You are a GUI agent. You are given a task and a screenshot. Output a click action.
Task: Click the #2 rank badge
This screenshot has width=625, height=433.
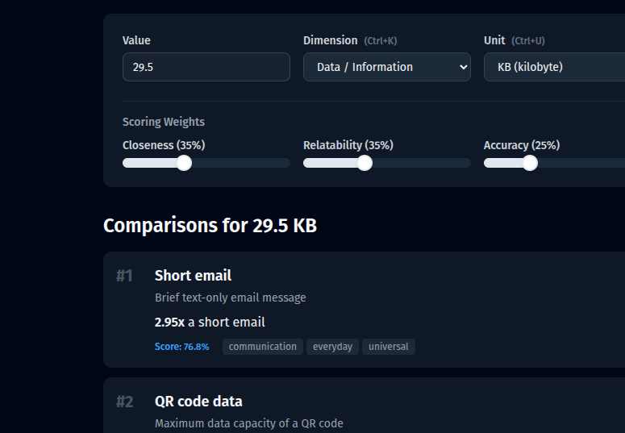point(124,402)
